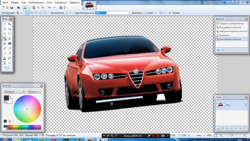Viewport: 250px width, 141px height.
Task: Open the Изображение menu
Action: (x=36, y=3)
